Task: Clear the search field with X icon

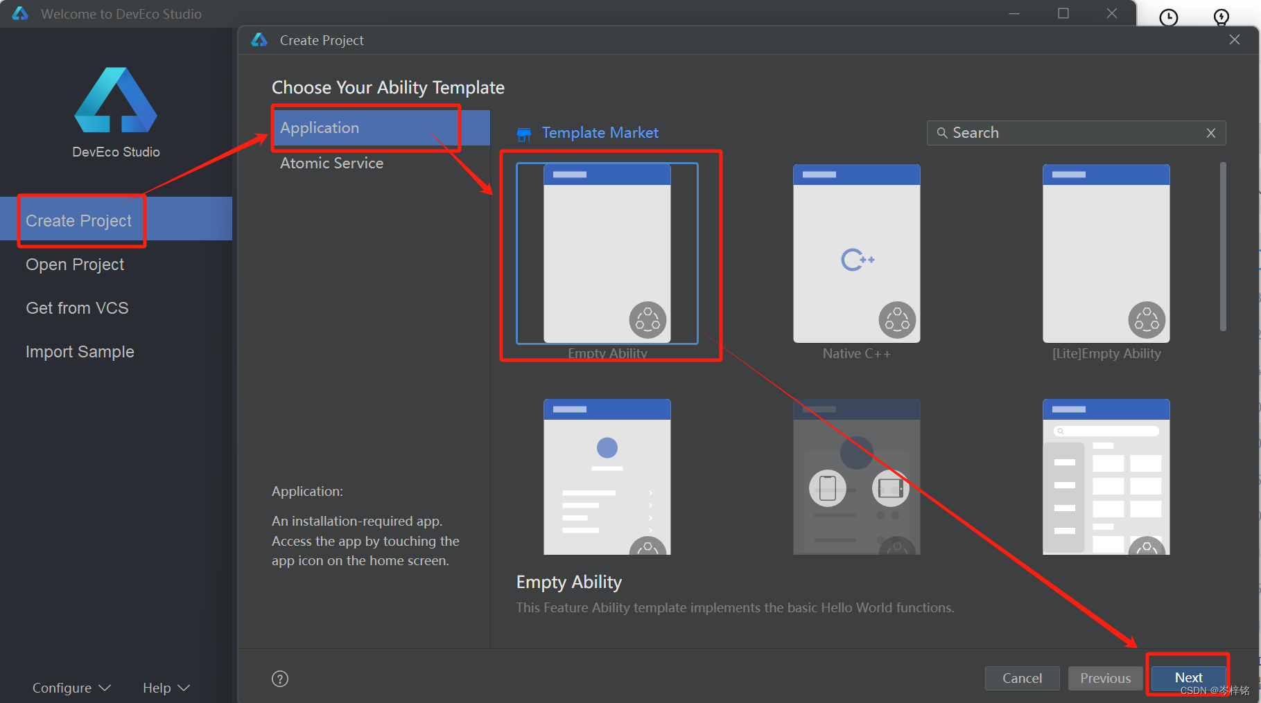Action: [1211, 133]
